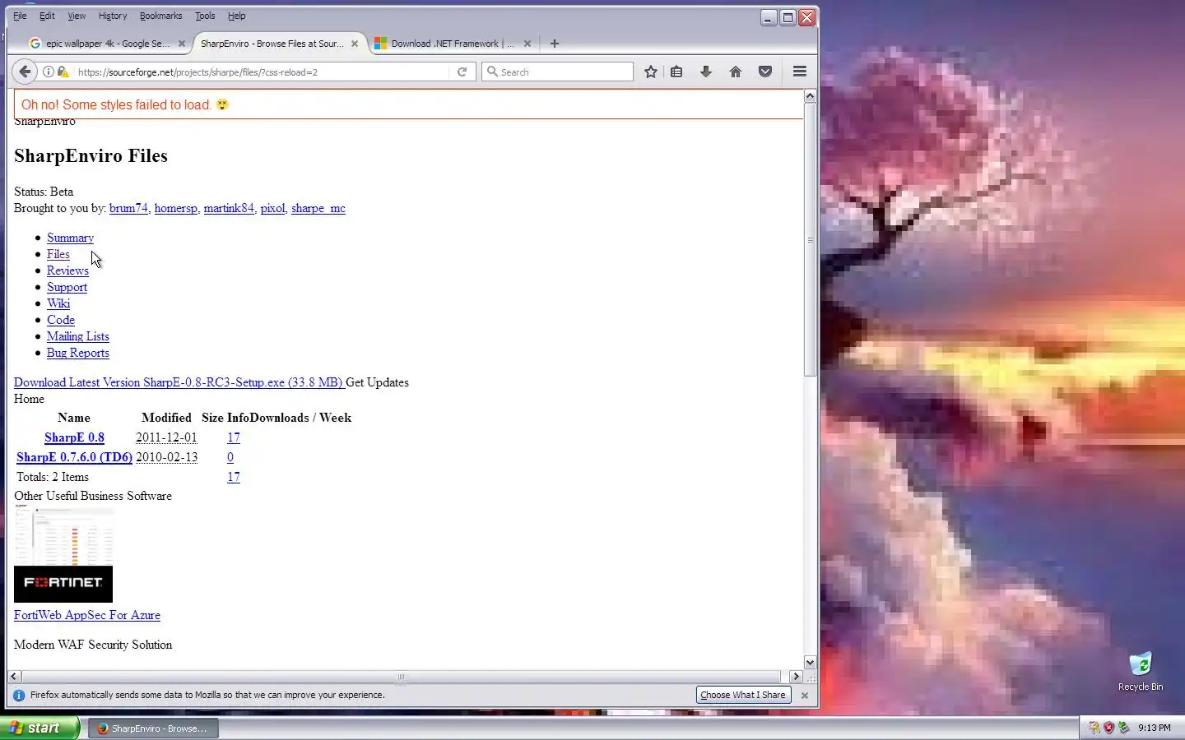Open the Edit menu

[x=47, y=16]
